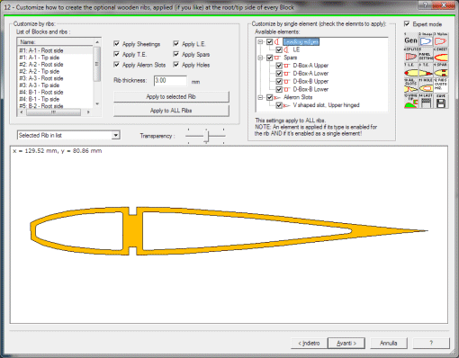Click the Save floppy disk icon
The image size is (459, 358).
coord(441,102)
